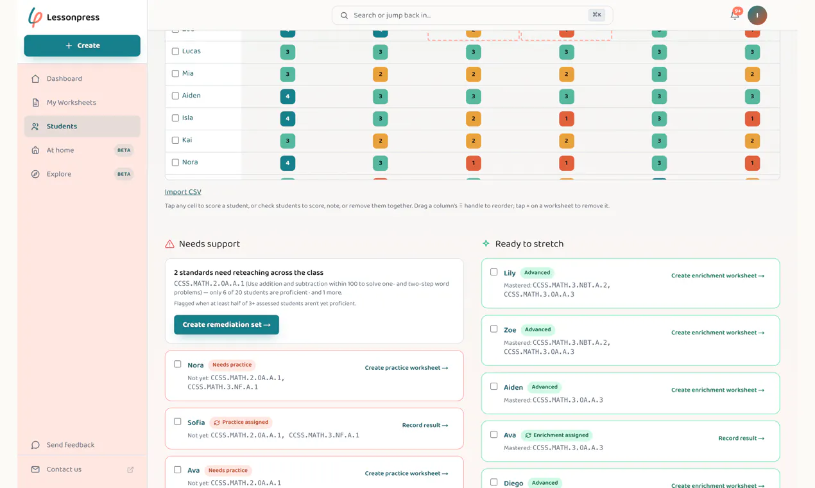Open the notifications bell

click(735, 15)
